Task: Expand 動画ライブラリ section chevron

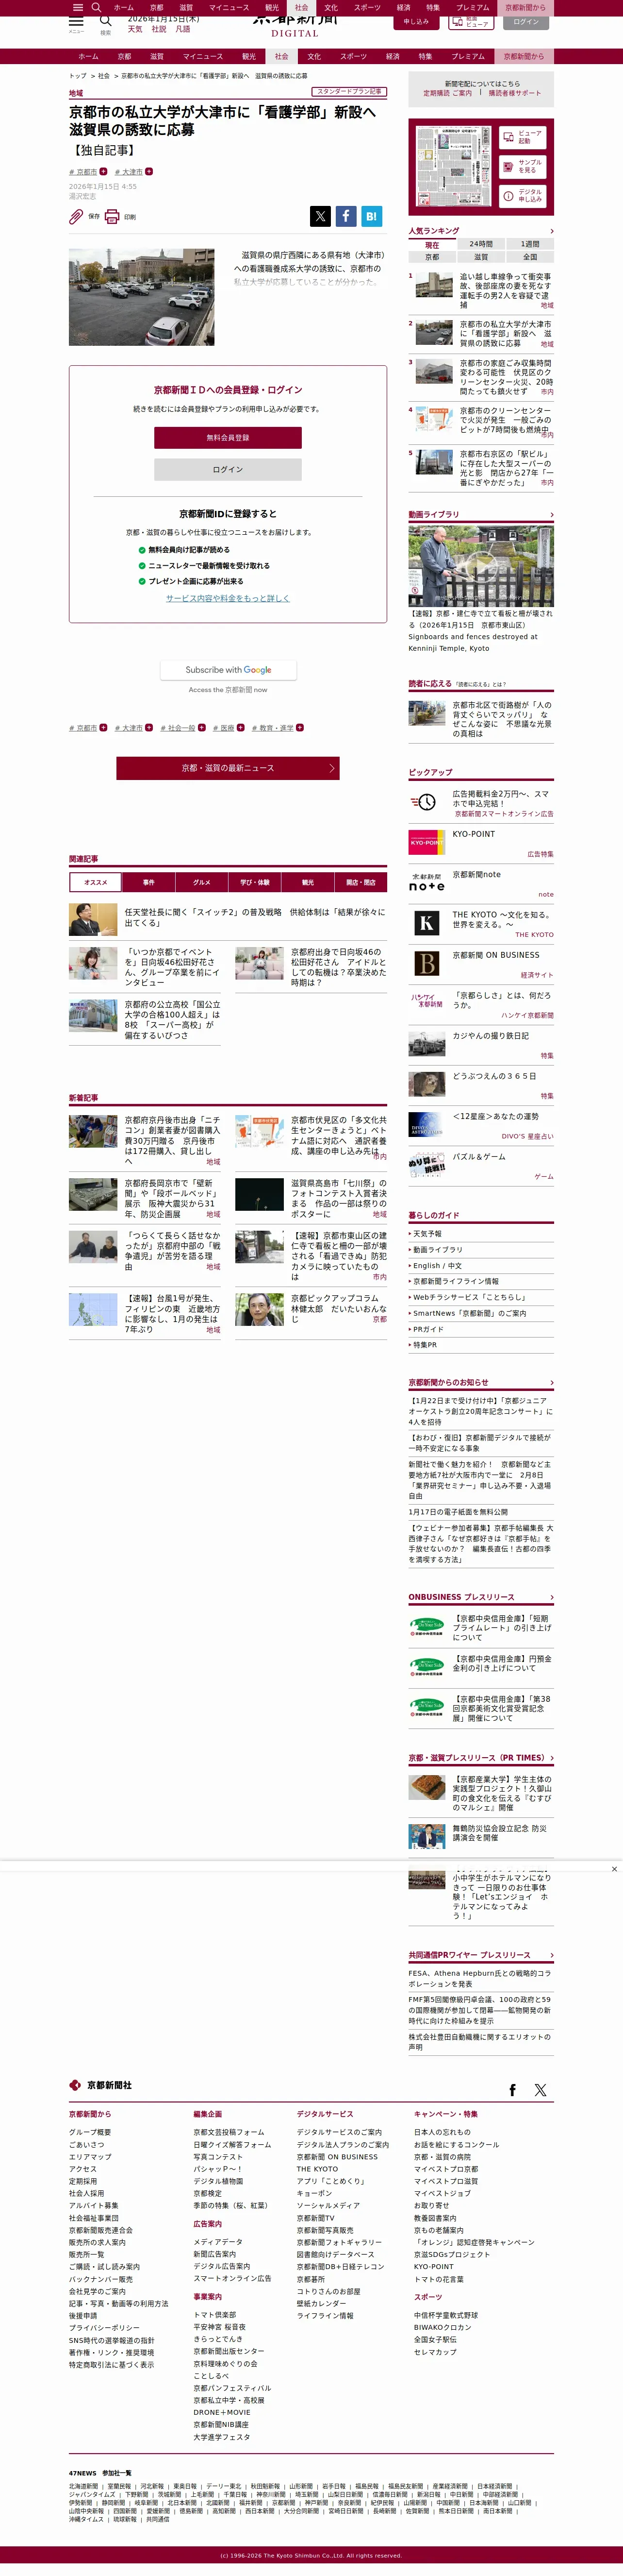Action: pos(551,514)
